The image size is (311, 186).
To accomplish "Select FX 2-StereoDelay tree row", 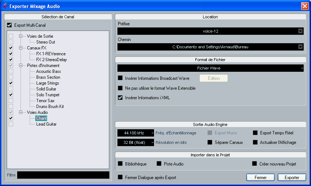I will 51,60.
